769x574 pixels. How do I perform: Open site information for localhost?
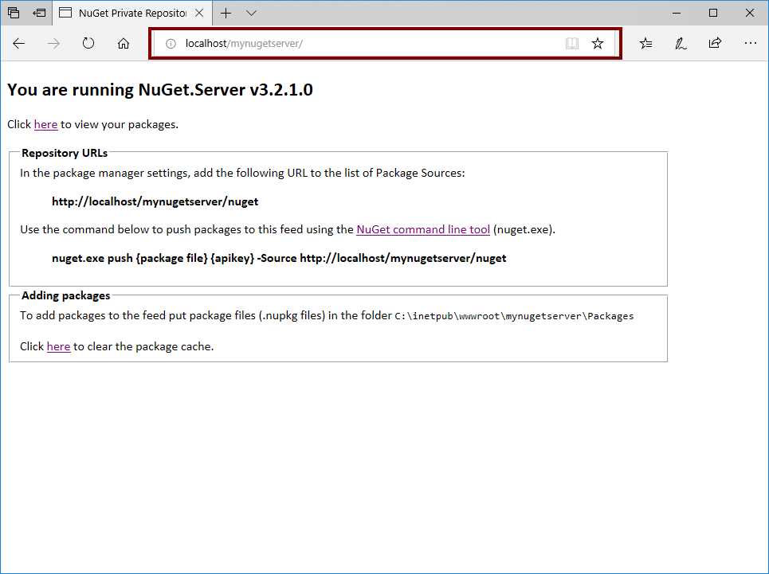coord(171,44)
